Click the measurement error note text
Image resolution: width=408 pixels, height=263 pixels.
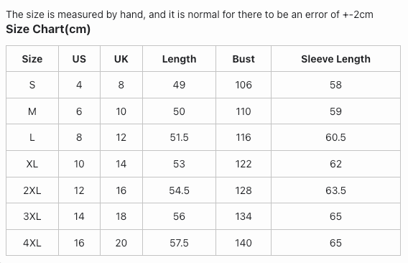point(190,14)
